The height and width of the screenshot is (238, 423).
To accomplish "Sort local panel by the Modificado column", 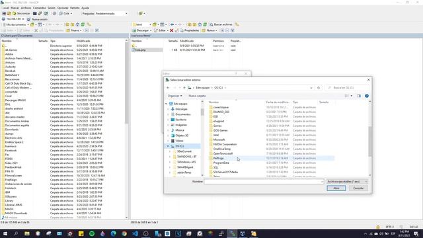I will [84, 41].
